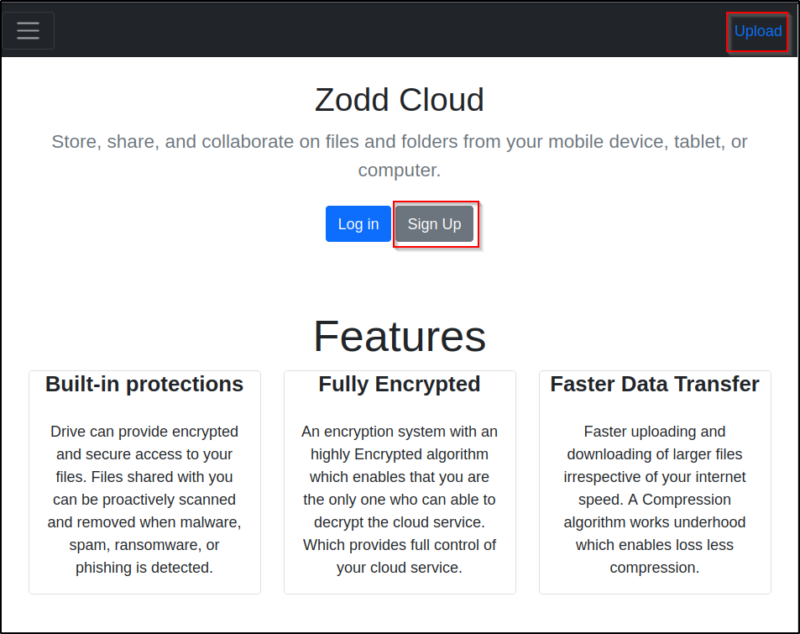Click 'compression.' final line in third card
The image size is (800, 634).
click(x=655, y=568)
